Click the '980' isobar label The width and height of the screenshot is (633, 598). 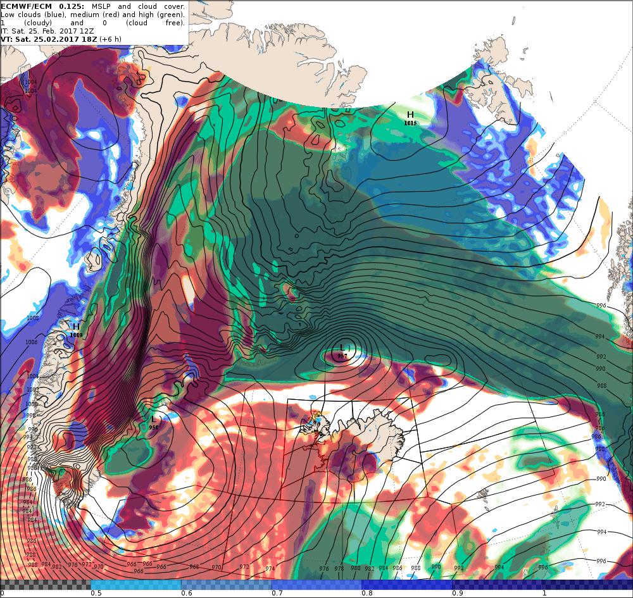(x=355, y=568)
